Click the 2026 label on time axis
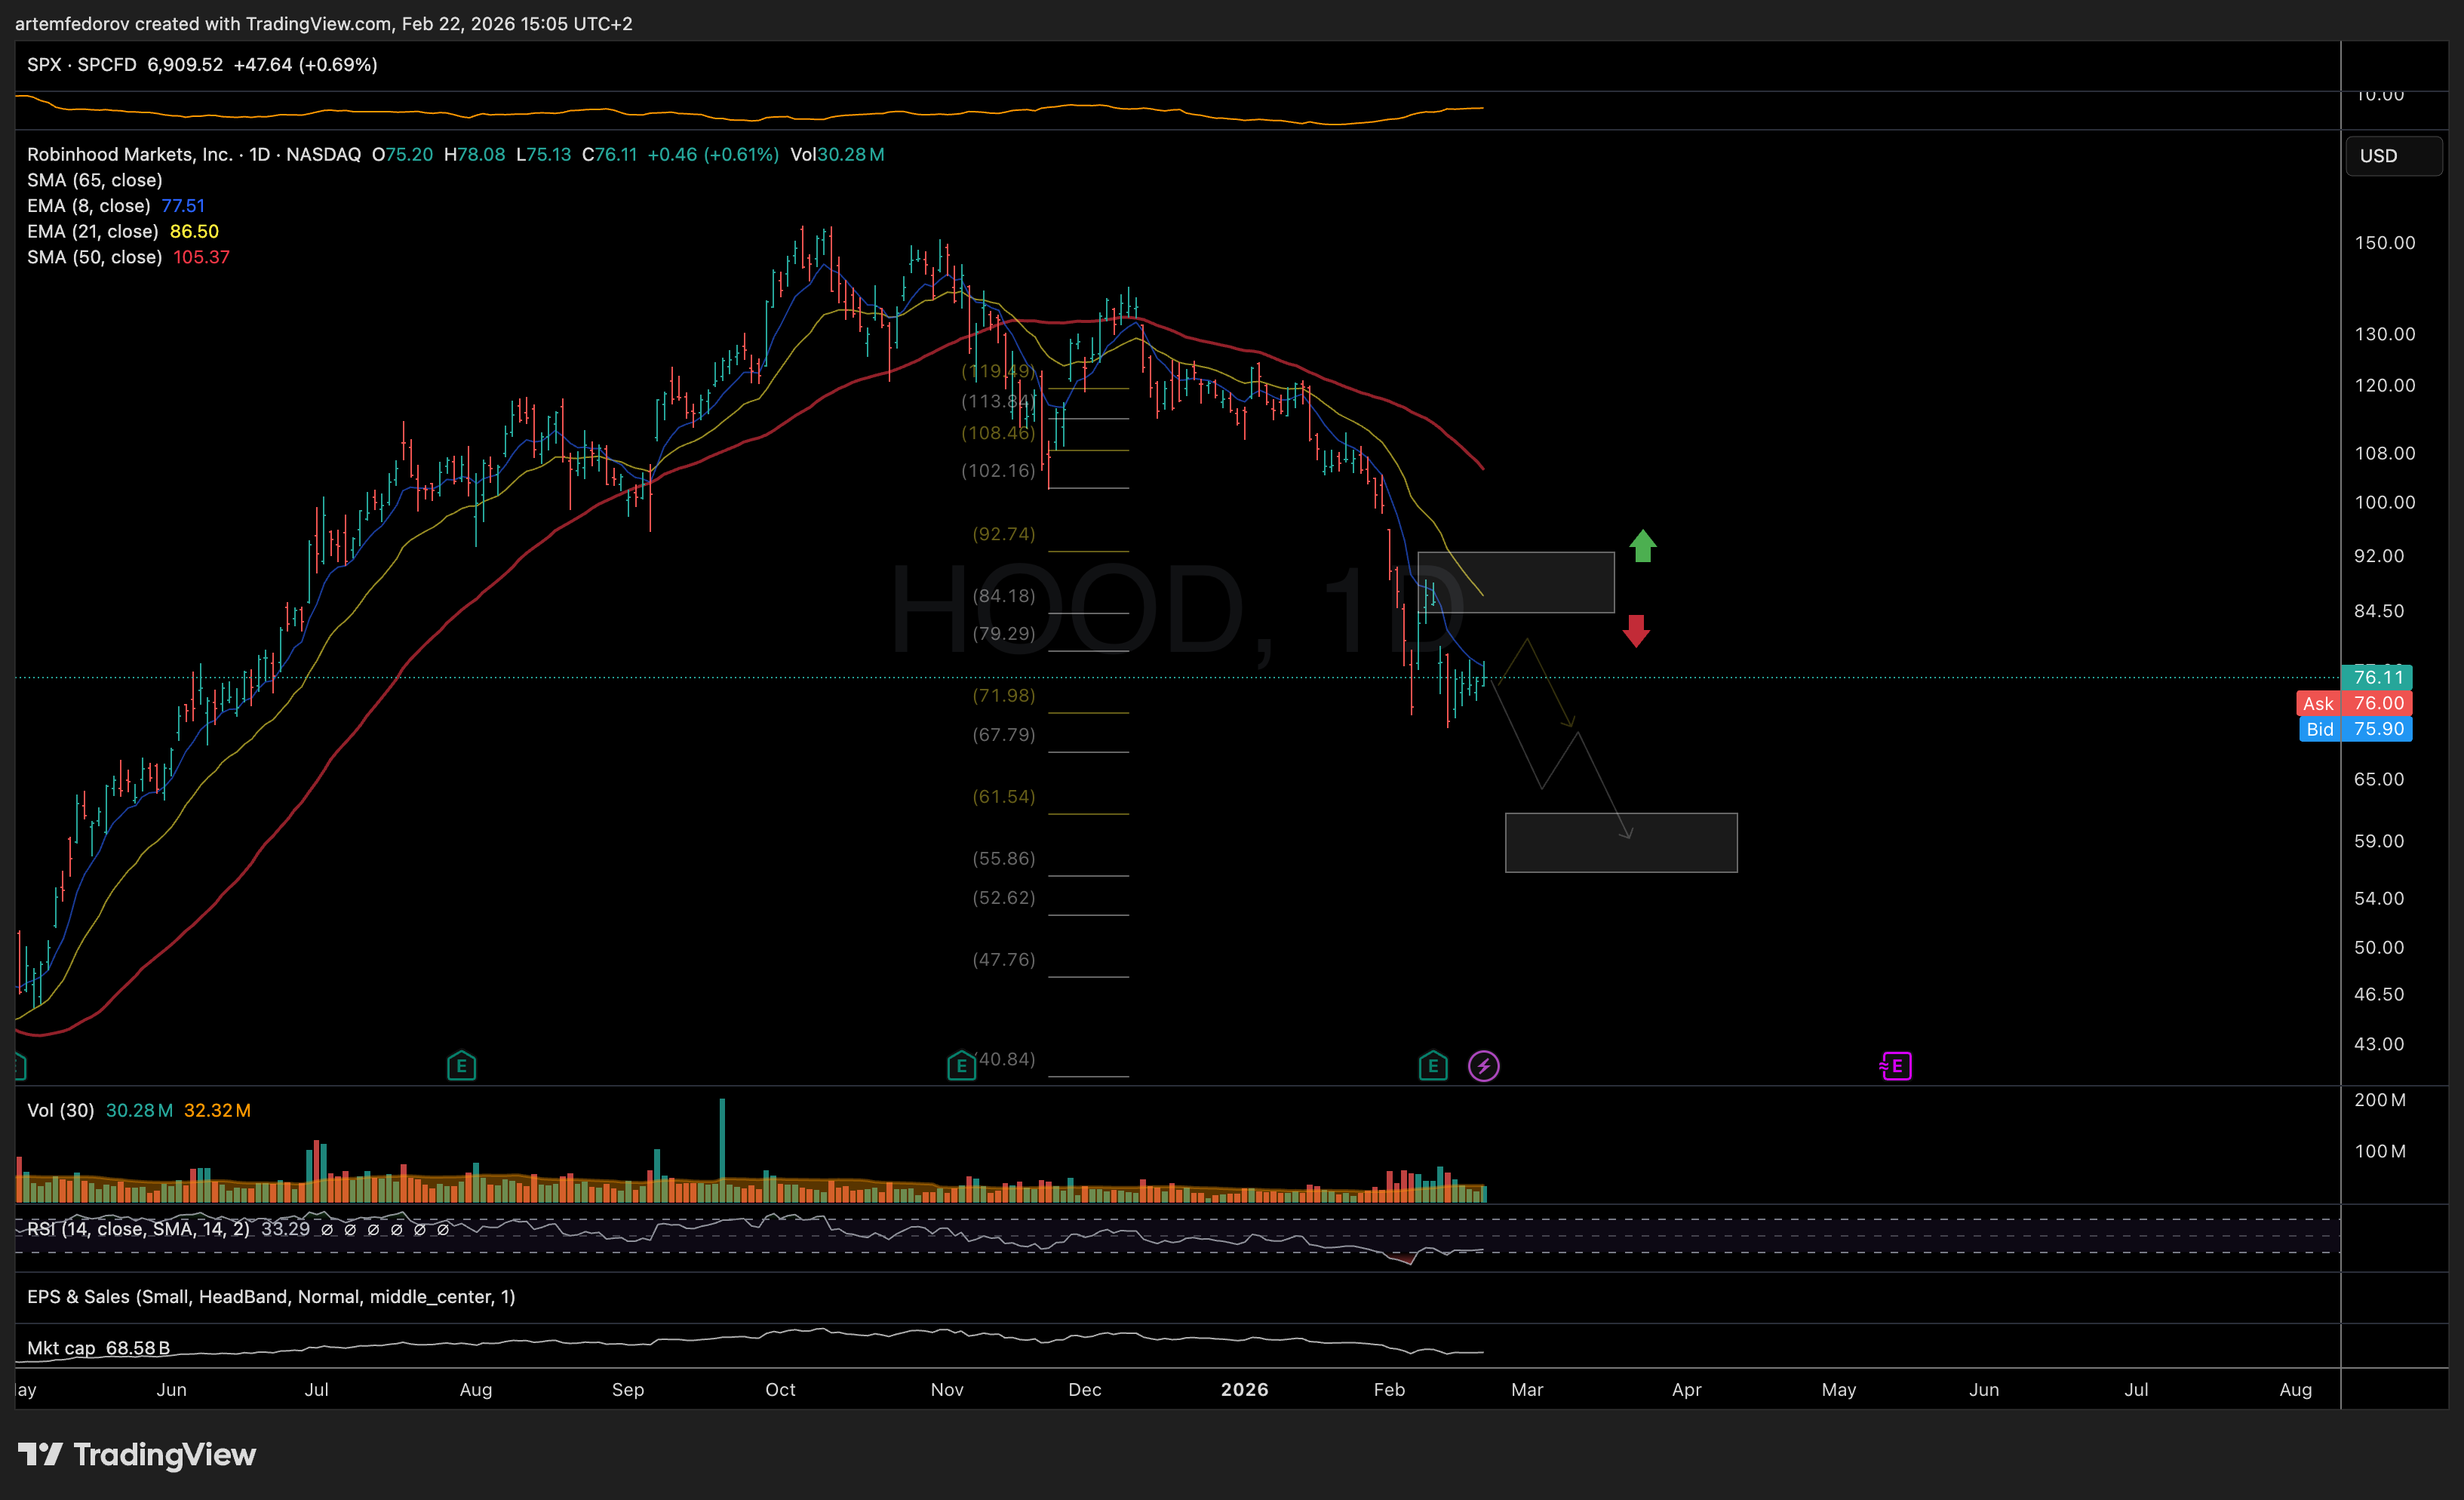The image size is (2464, 1500). point(1244,1389)
